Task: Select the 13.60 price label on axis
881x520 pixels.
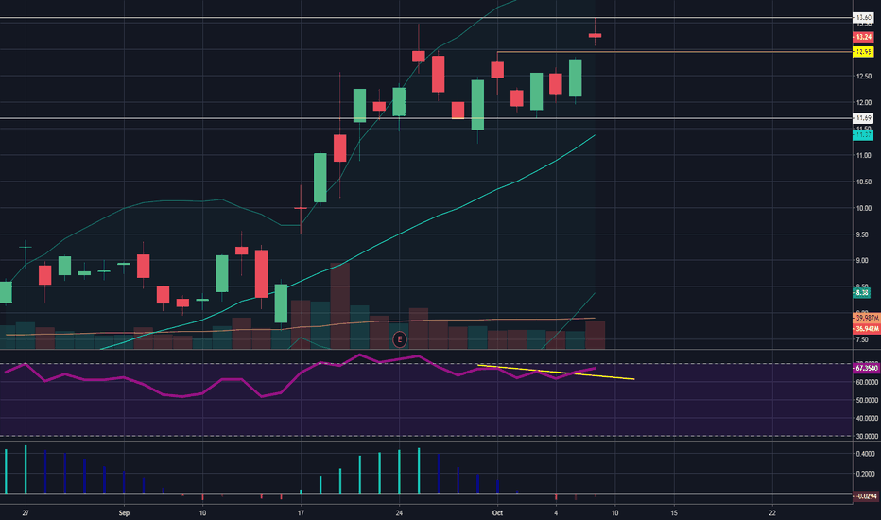Action: point(862,17)
